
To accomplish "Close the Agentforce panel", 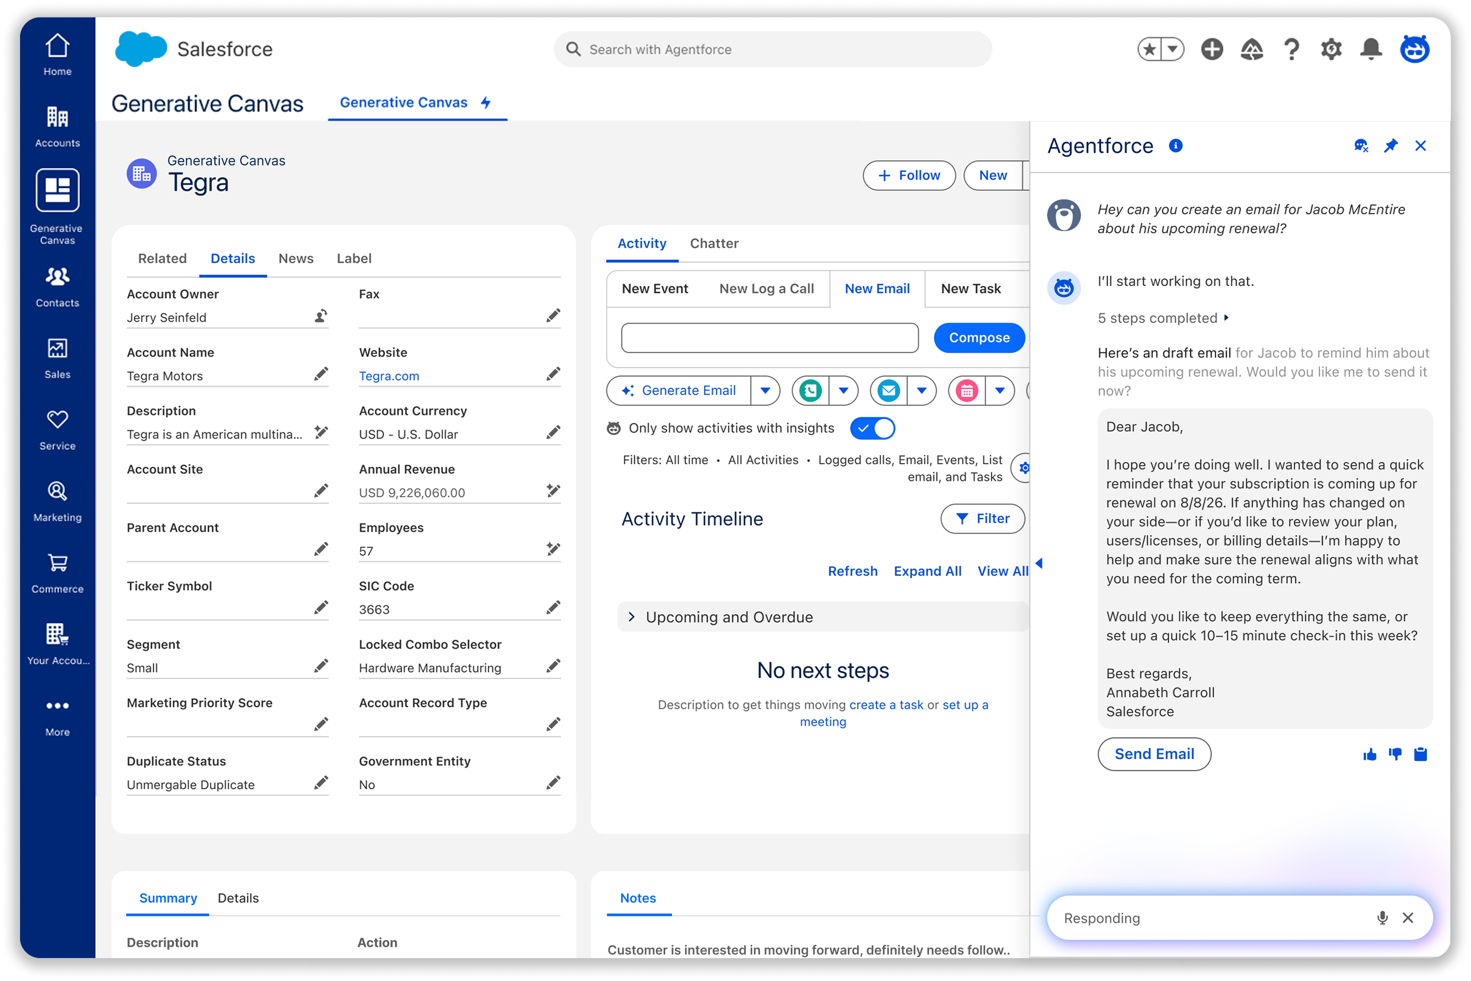I will coord(1420,146).
